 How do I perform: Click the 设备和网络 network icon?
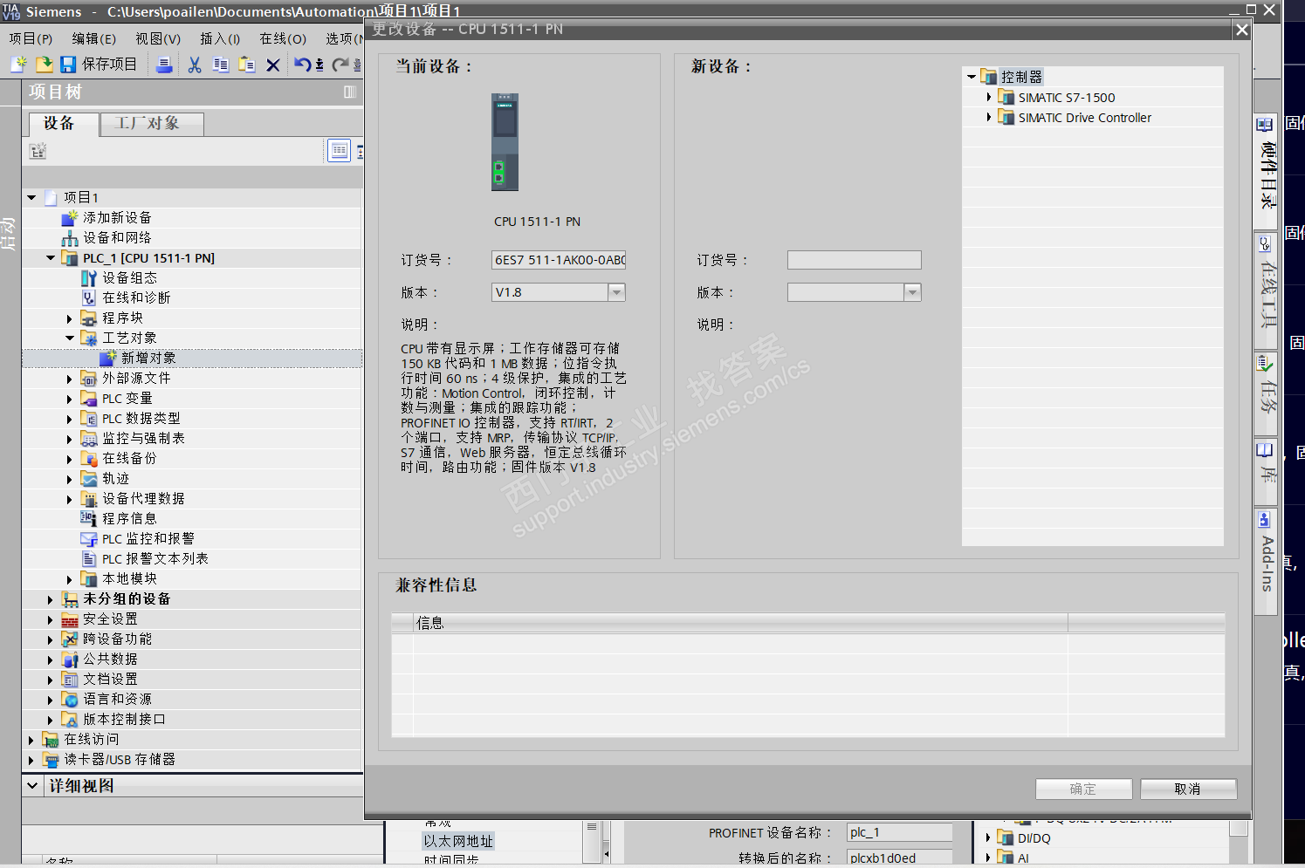tap(70, 237)
